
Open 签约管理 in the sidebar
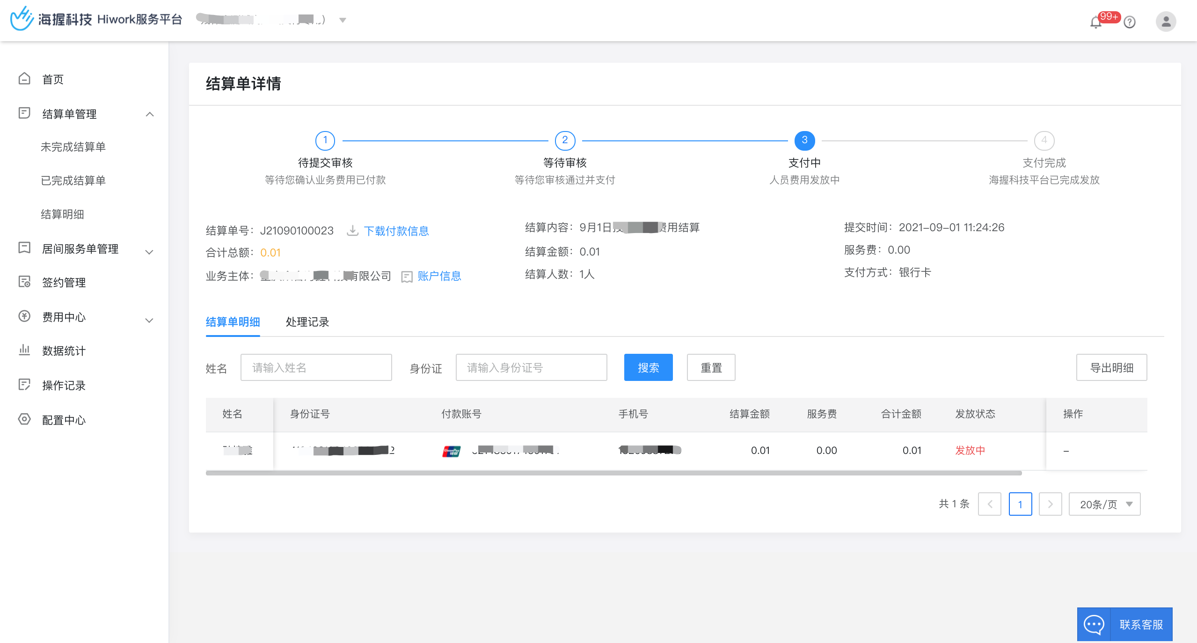tap(63, 282)
